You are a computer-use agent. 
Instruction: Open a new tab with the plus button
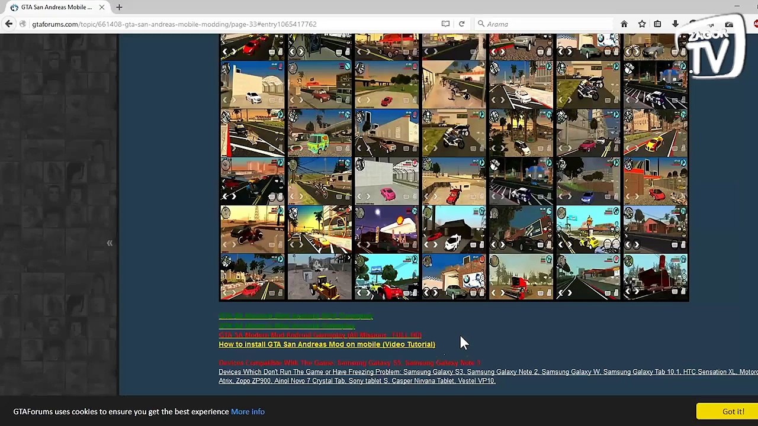pyautogui.click(x=119, y=7)
